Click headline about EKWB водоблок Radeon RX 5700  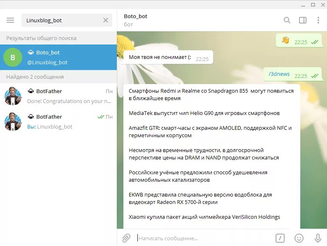(200, 198)
